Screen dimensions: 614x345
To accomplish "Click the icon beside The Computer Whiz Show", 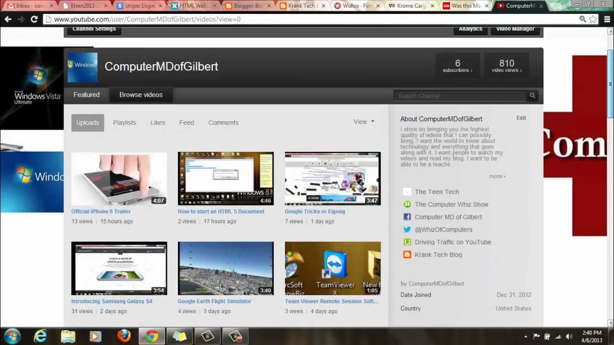I will pos(407,204).
